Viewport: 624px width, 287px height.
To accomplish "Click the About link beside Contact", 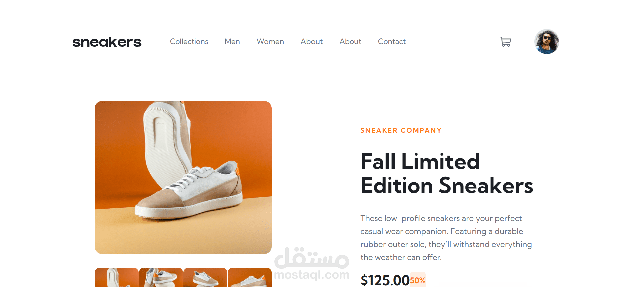I will 350,42.
